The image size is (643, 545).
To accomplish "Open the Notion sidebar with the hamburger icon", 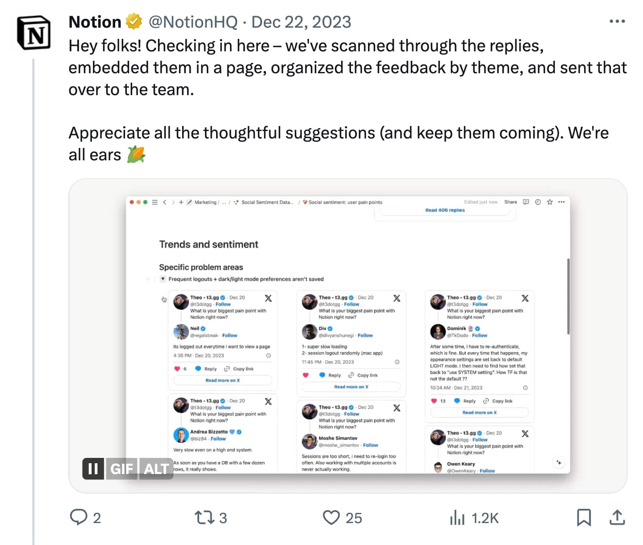I will (x=154, y=202).
